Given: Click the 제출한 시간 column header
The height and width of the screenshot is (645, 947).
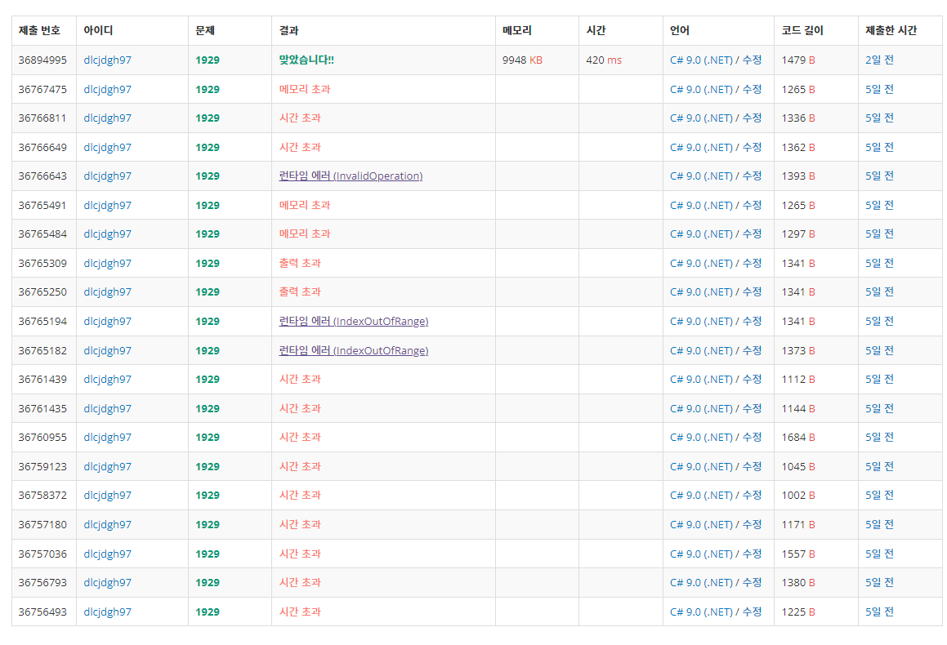Looking at the screenshot, I should pyautogui.click(x=891, y=30).
